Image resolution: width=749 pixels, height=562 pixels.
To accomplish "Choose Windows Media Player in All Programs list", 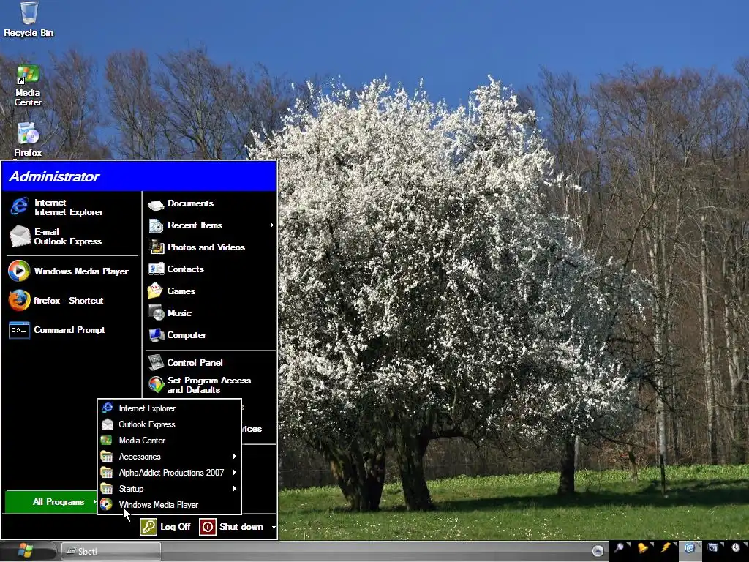I will (x=169, y=505).
